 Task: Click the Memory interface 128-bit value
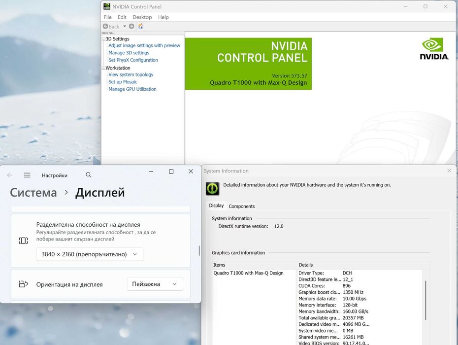(x=350, y=305)
